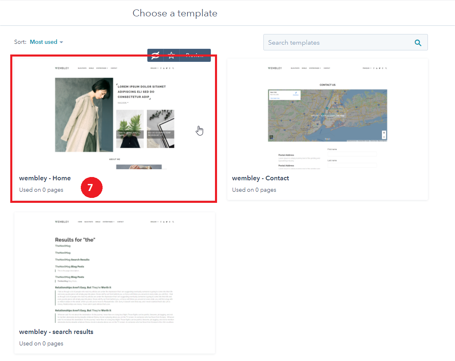Click the fern plant image in Home preview

pyautogui.click(x=130, y=123)
